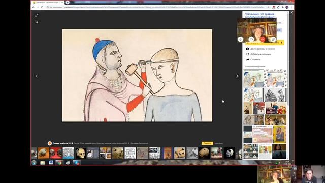The width and height of the screenshot is (325, 183).
Task: Close the image viewer with the X
Action: pos(292,12)
